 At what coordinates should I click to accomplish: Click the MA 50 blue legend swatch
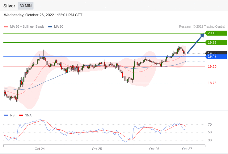[50, 27]
